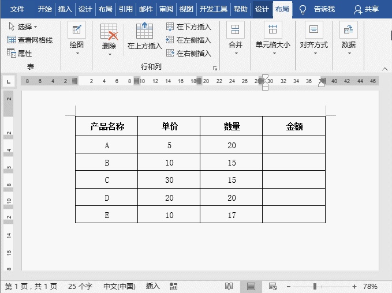Insert row with 在上方插入 icon
This screenshot has height=293, width=392.
click(x=144, y=31)
